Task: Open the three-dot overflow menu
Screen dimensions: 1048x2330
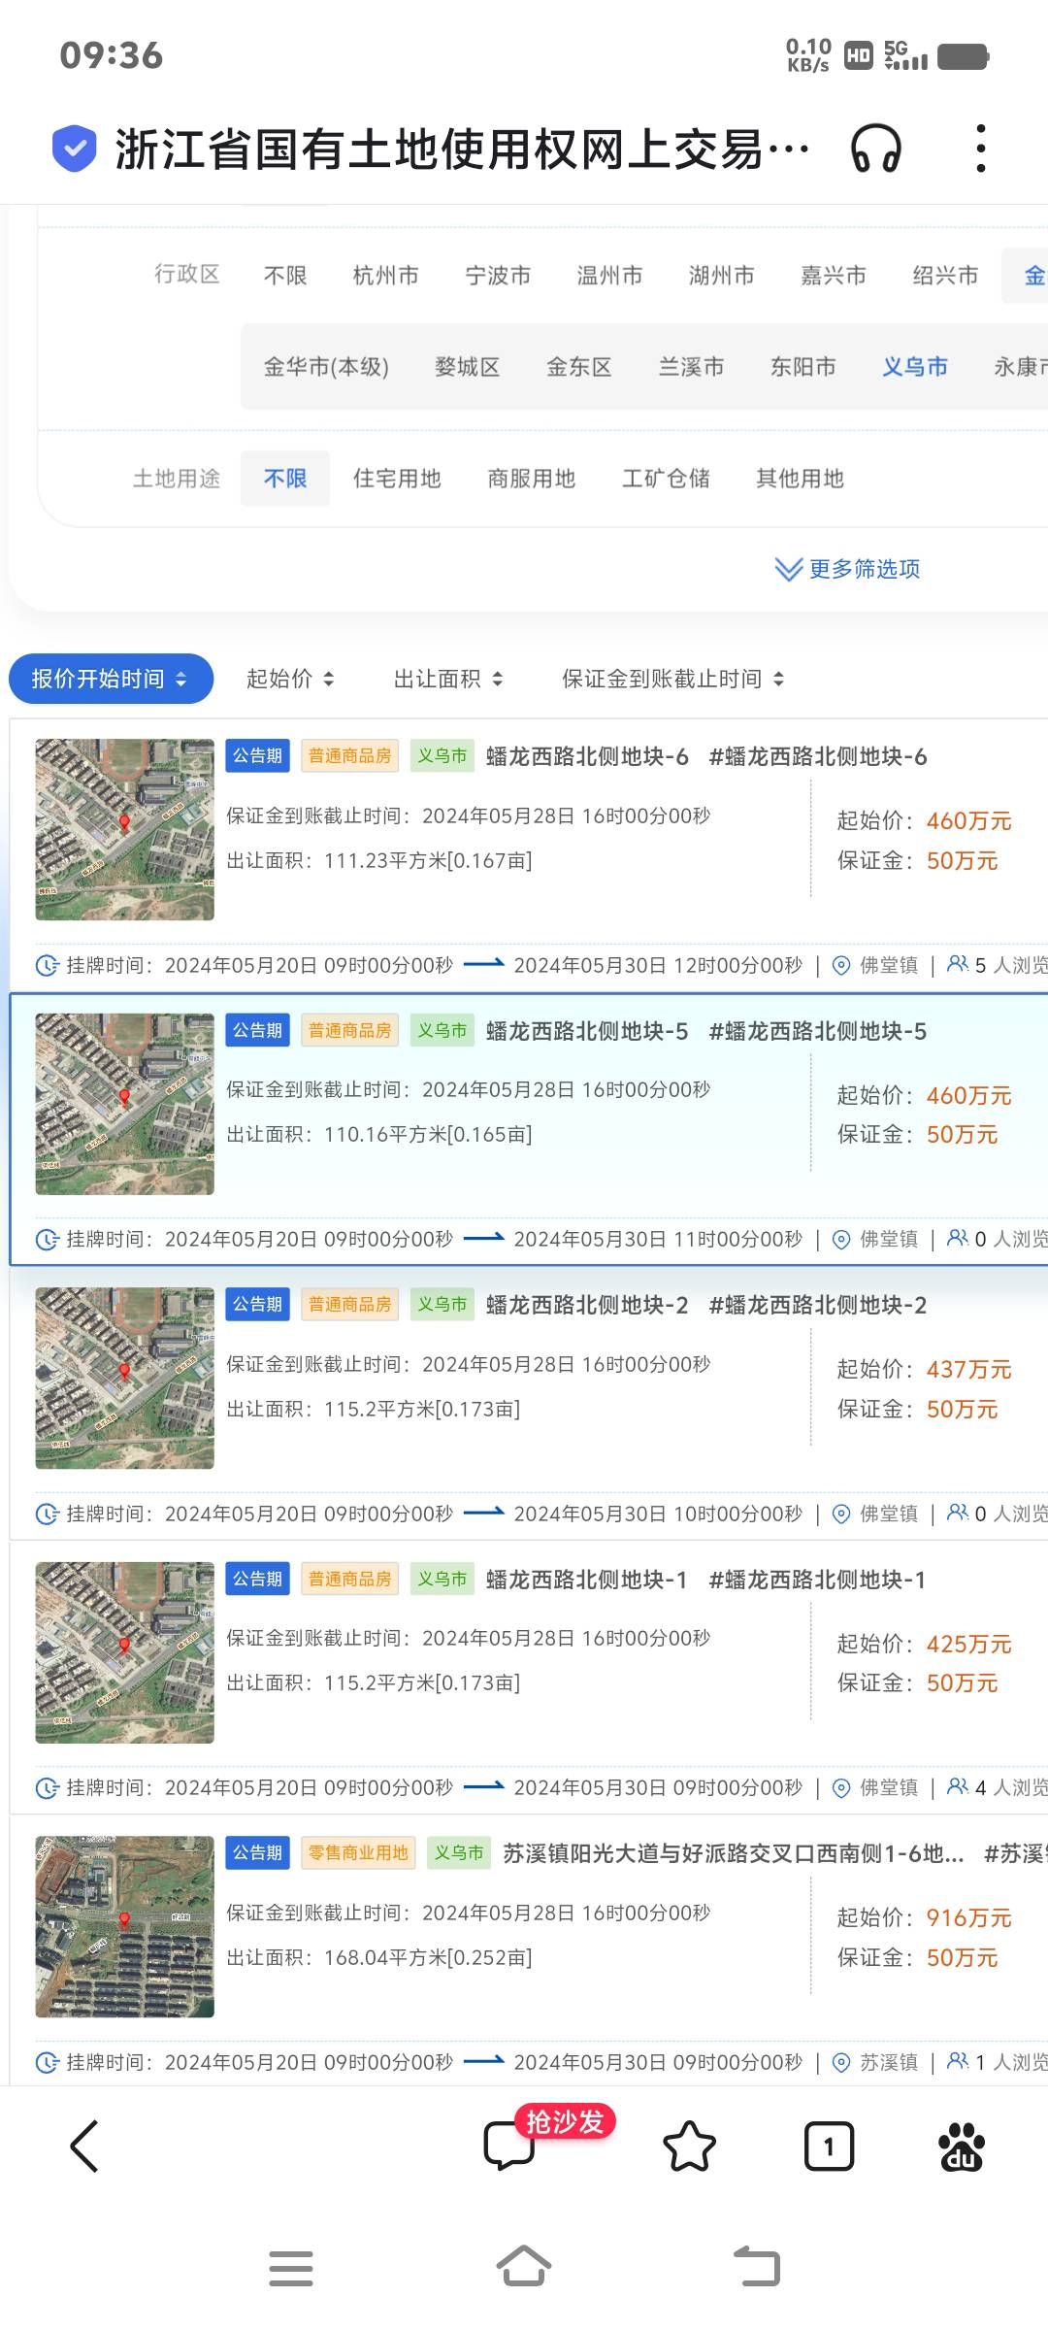Action: [980, 150]
